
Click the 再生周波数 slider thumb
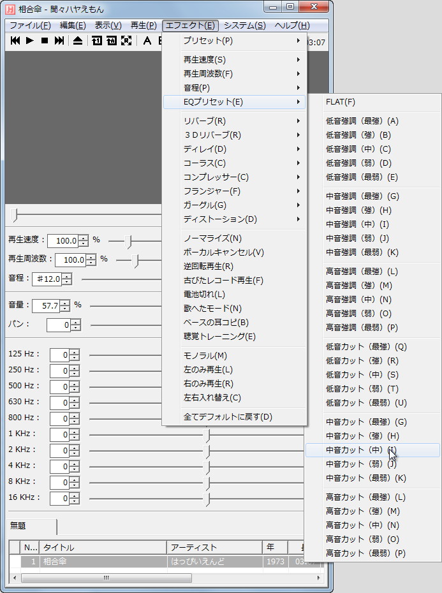135,261
